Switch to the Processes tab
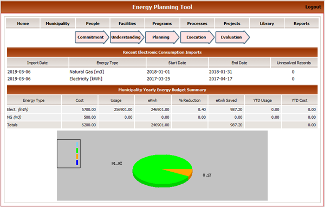 point(197,23)
